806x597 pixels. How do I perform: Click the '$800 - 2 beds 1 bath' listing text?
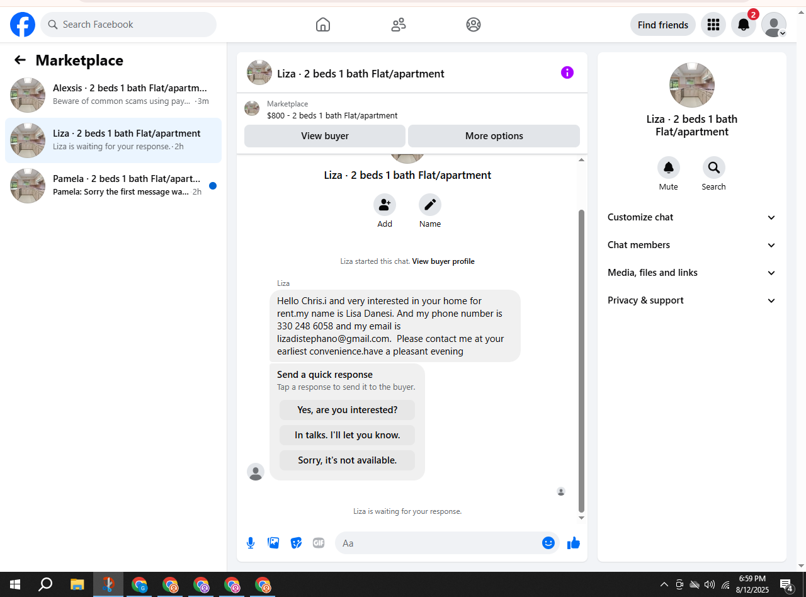332,116
